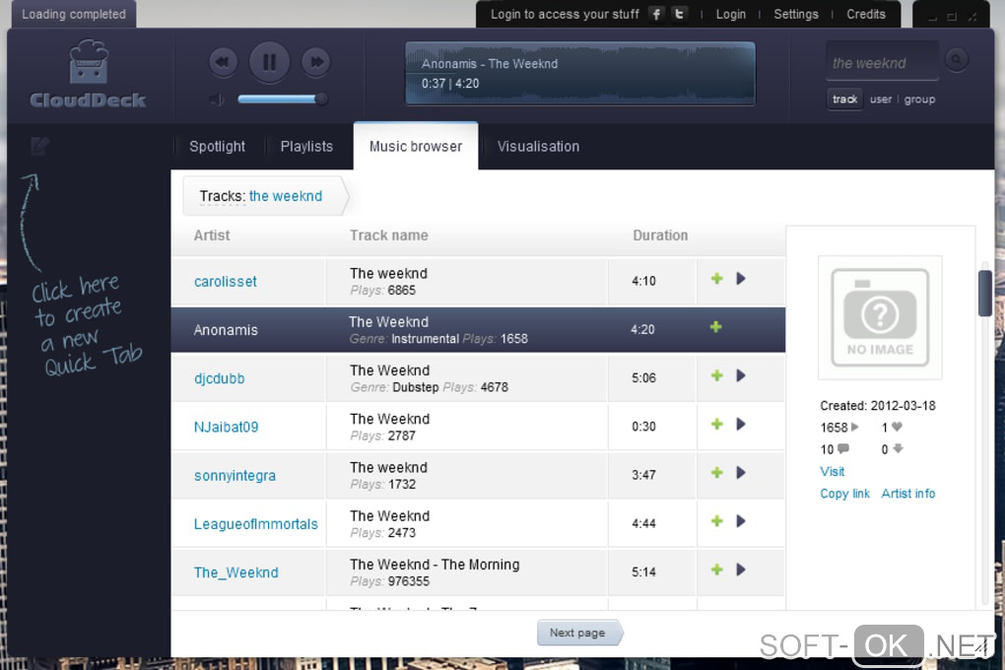Viewport: 1005px width, 670px height.
Task: Select the 'group' search filter
Action: tap(919, 100)
